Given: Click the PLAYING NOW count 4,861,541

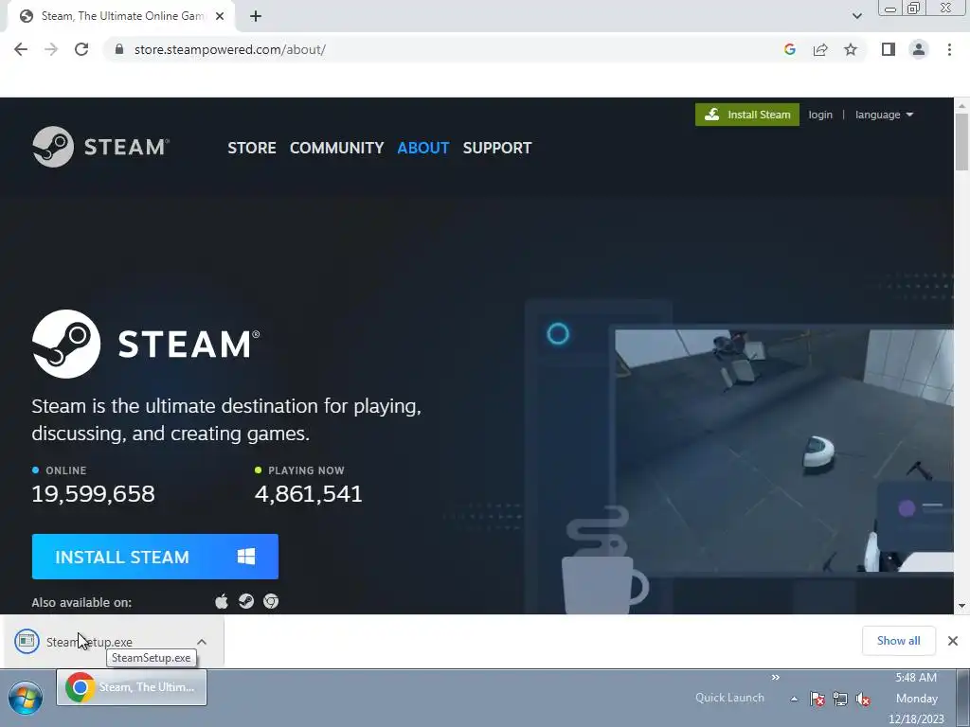Looking at the screenshot, I should click(x=308, y=493).
